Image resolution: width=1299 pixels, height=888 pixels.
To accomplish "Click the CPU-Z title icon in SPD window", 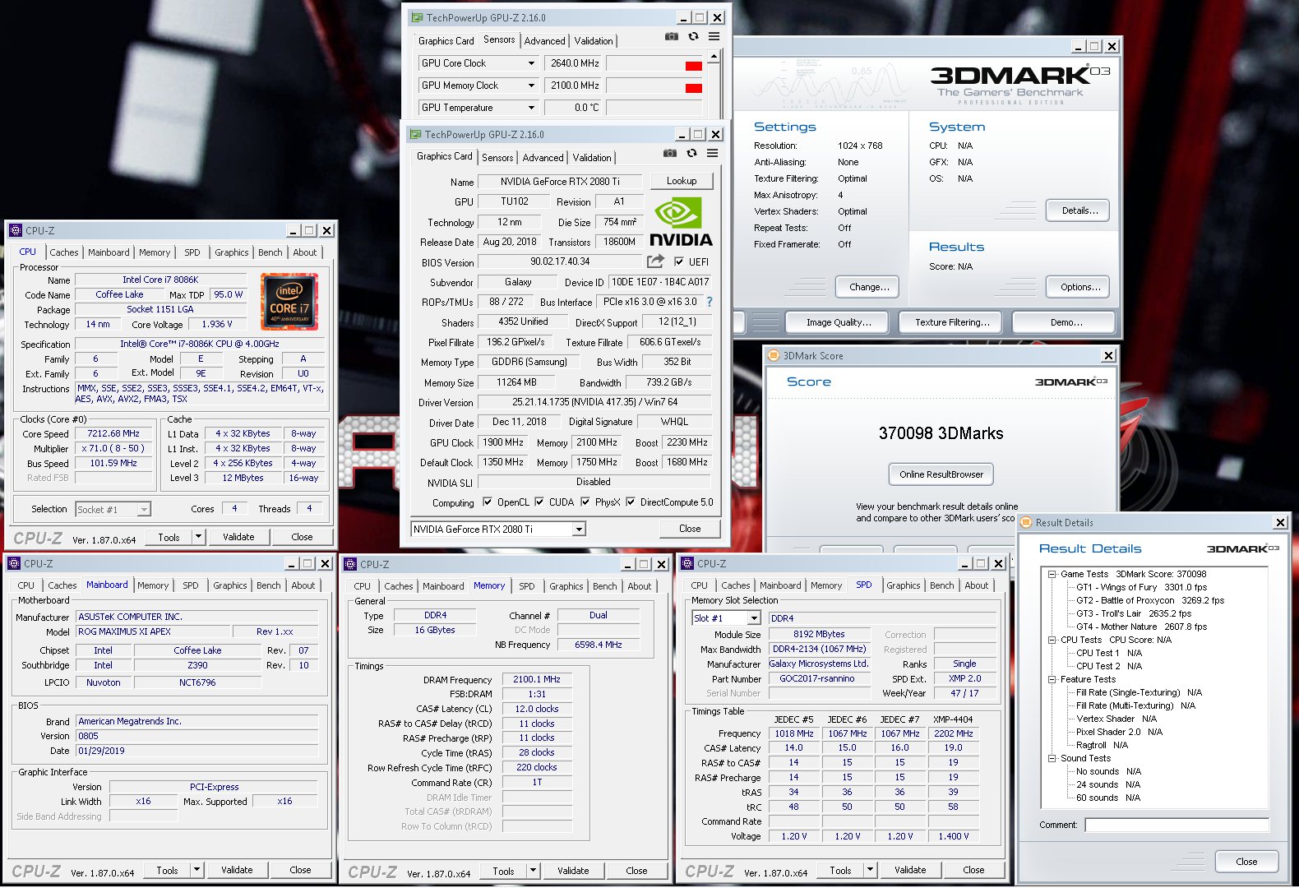I will 687,563.
